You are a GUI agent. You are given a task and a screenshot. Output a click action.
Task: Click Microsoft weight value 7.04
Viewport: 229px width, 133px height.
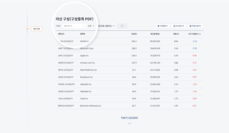tap(176, 48)
